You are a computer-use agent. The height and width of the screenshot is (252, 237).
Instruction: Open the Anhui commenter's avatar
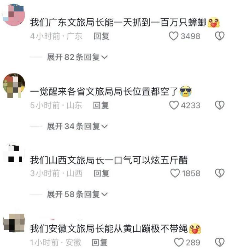(x=14, y=223)
